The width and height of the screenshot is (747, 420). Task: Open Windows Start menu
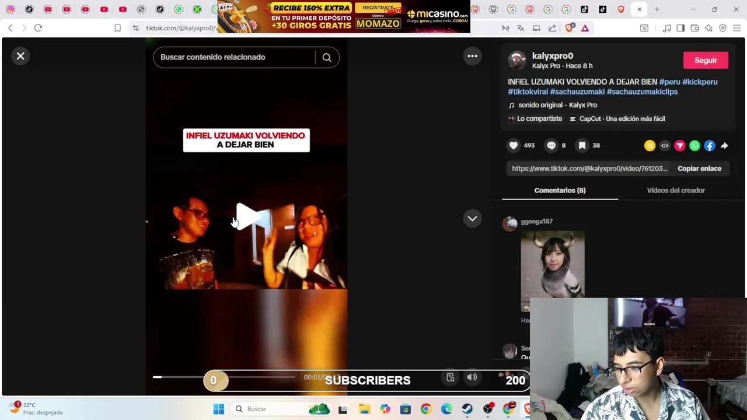pyautogui.click(x=219, y=409)
